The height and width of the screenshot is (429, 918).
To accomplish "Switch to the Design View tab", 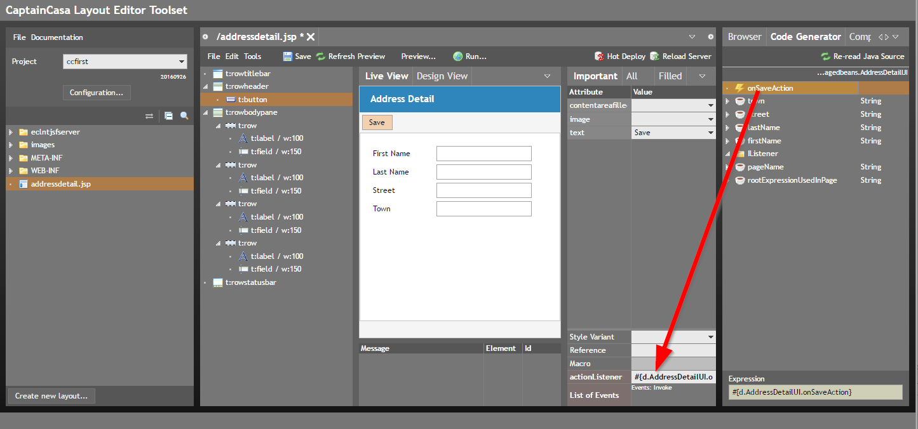I will [442, 76].
